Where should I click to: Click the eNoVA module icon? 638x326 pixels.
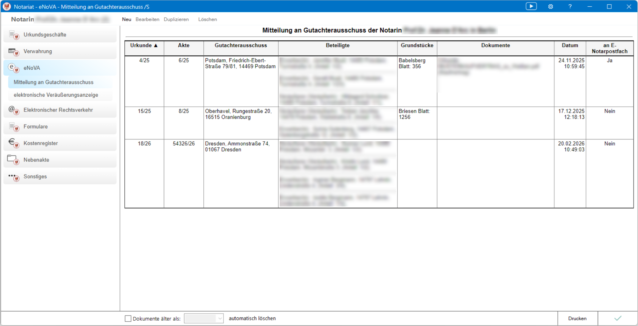tap(14, 68)
